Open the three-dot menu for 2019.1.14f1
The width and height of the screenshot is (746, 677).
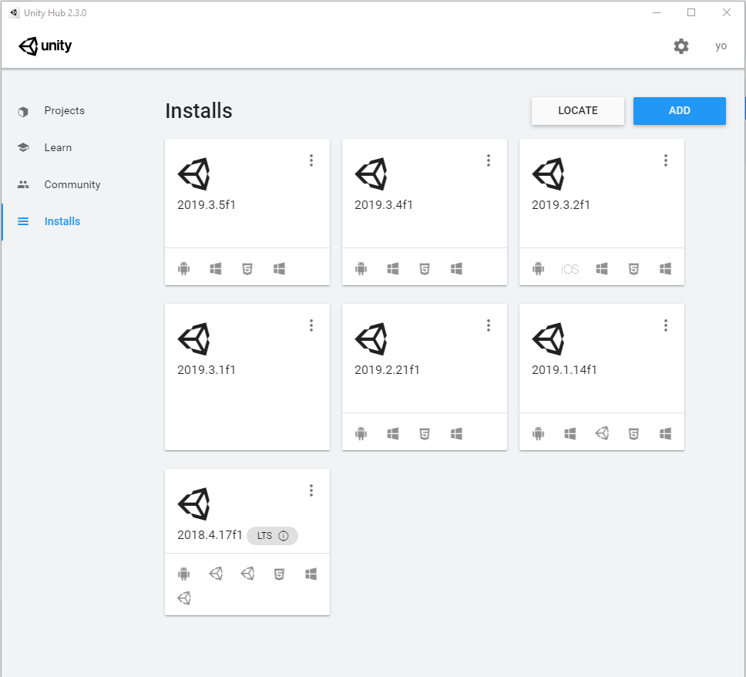point(666,325)
